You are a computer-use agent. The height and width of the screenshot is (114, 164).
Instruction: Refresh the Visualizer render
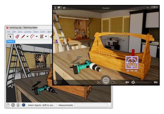pyautogui.click(x=56, y=82)
